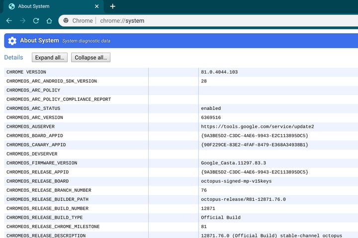Screen dimensions: 358x238
Task: Click the Google_Casta.11297.83.3 firmware value
Action: 233,163
